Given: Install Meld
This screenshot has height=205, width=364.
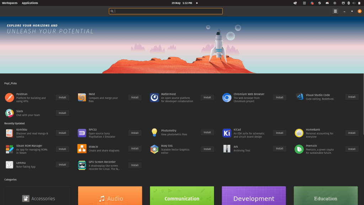Looking at the screenshot, I should [135, 98].
